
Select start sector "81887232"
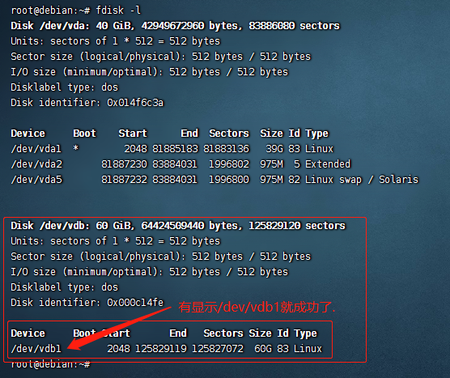coord(124,180)
